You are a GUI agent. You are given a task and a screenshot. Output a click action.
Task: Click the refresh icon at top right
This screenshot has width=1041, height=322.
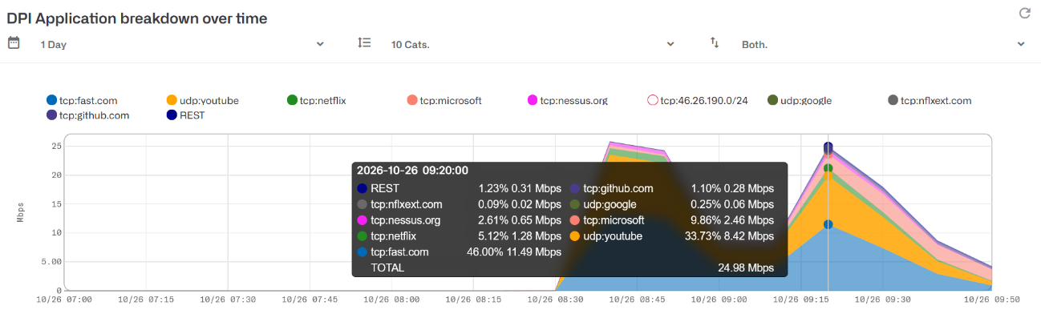1024,13
